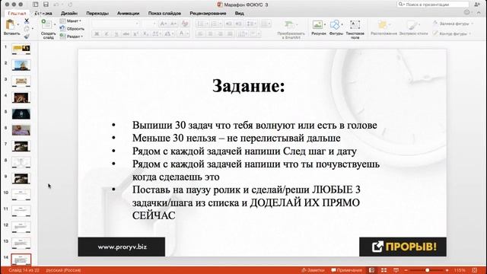Open the font color A swatch
Screen dimensions: 487x274
(x=182, y=33)
